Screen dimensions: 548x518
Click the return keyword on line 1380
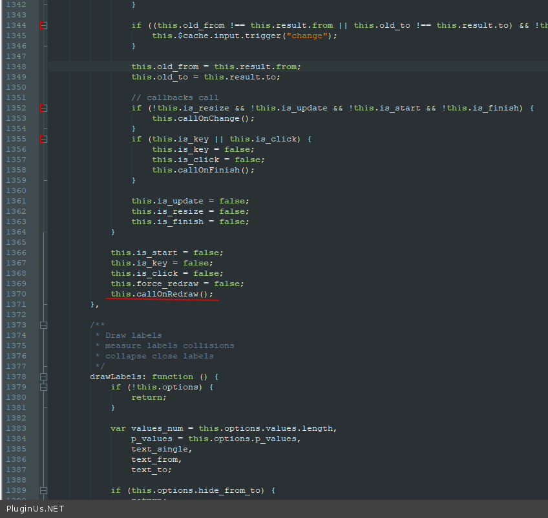(148, 397)
